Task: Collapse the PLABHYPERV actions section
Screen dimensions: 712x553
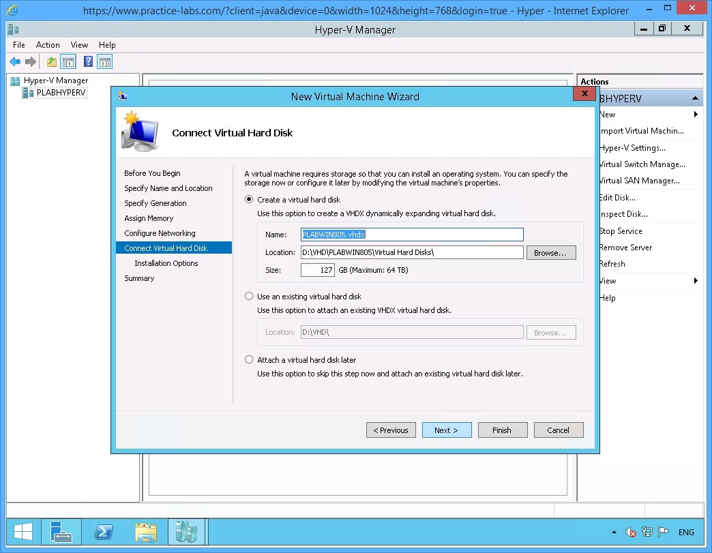Action: 696,98
